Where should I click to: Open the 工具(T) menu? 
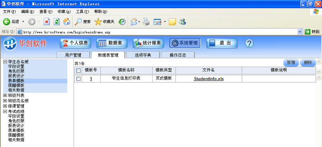[x=83, y=12]
